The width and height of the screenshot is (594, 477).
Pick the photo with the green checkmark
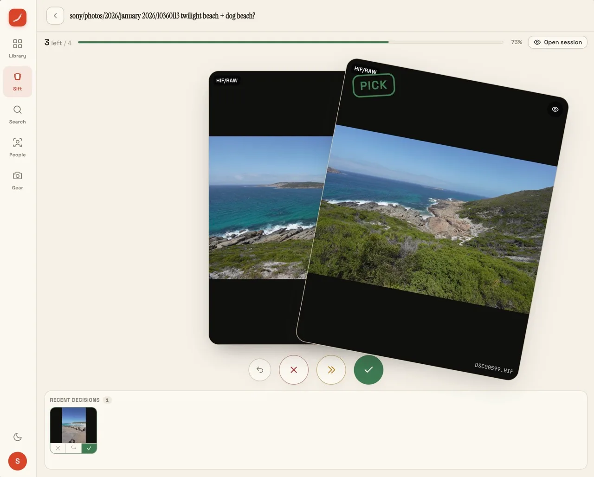(368, 370)
